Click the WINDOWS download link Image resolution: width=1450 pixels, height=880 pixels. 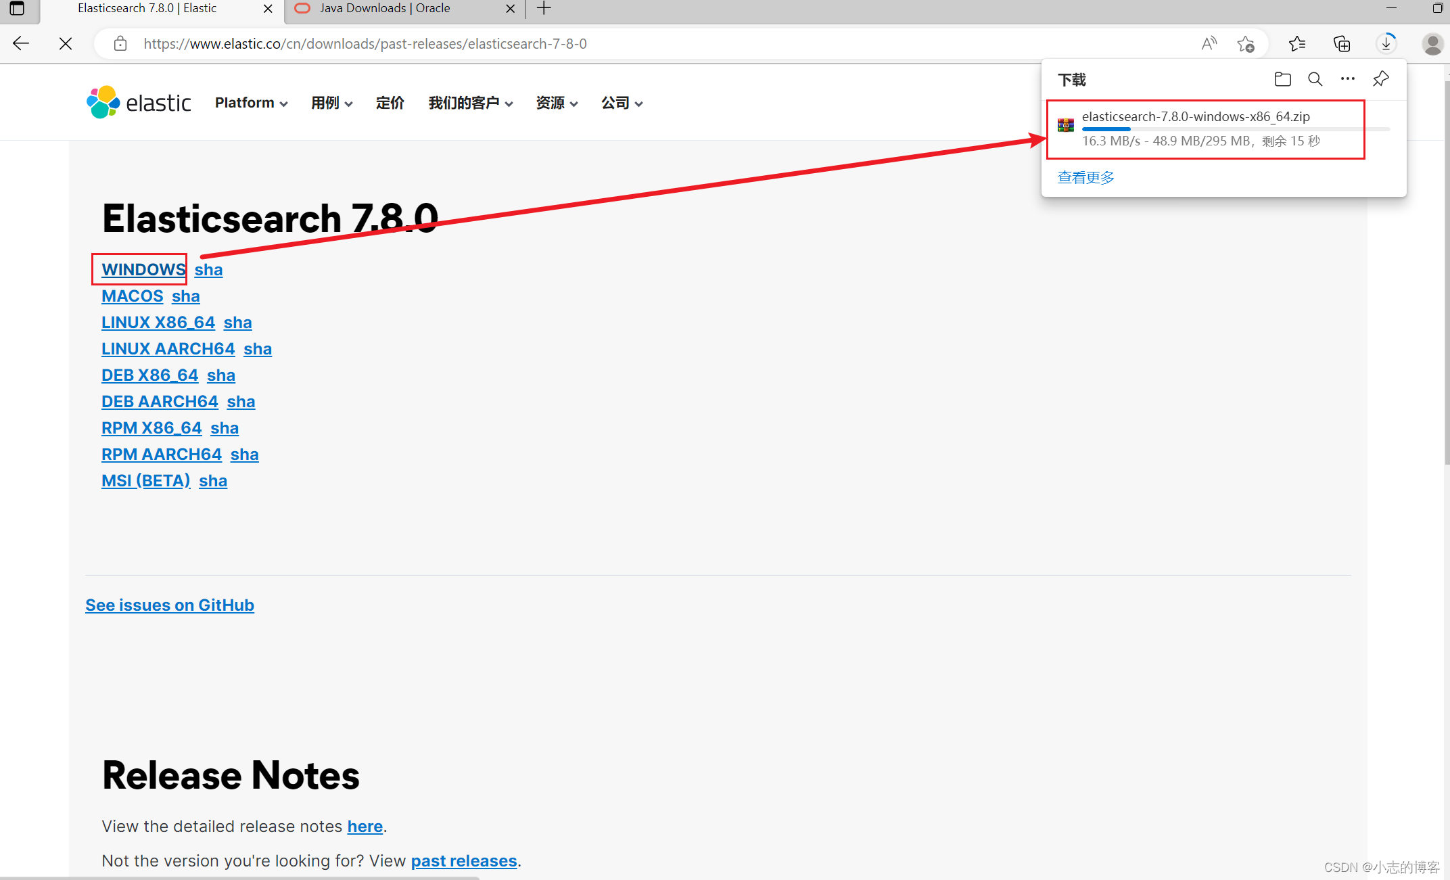click(x=143, y=269)
